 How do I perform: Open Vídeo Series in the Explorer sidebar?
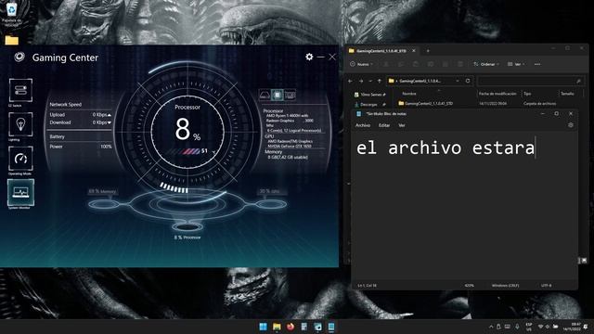click(370, 95)
